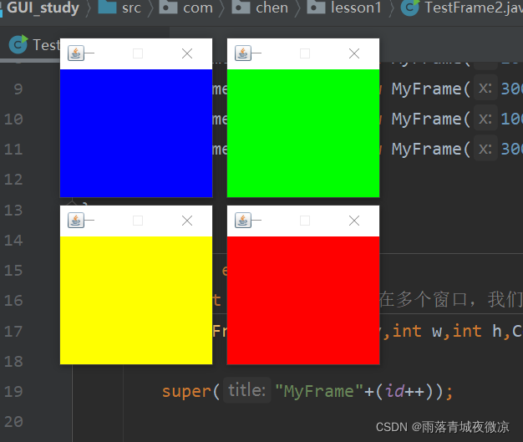Minimize the green window
Image resolution: width=523 pixels, height=442 pixels.
tap(256, 53)
